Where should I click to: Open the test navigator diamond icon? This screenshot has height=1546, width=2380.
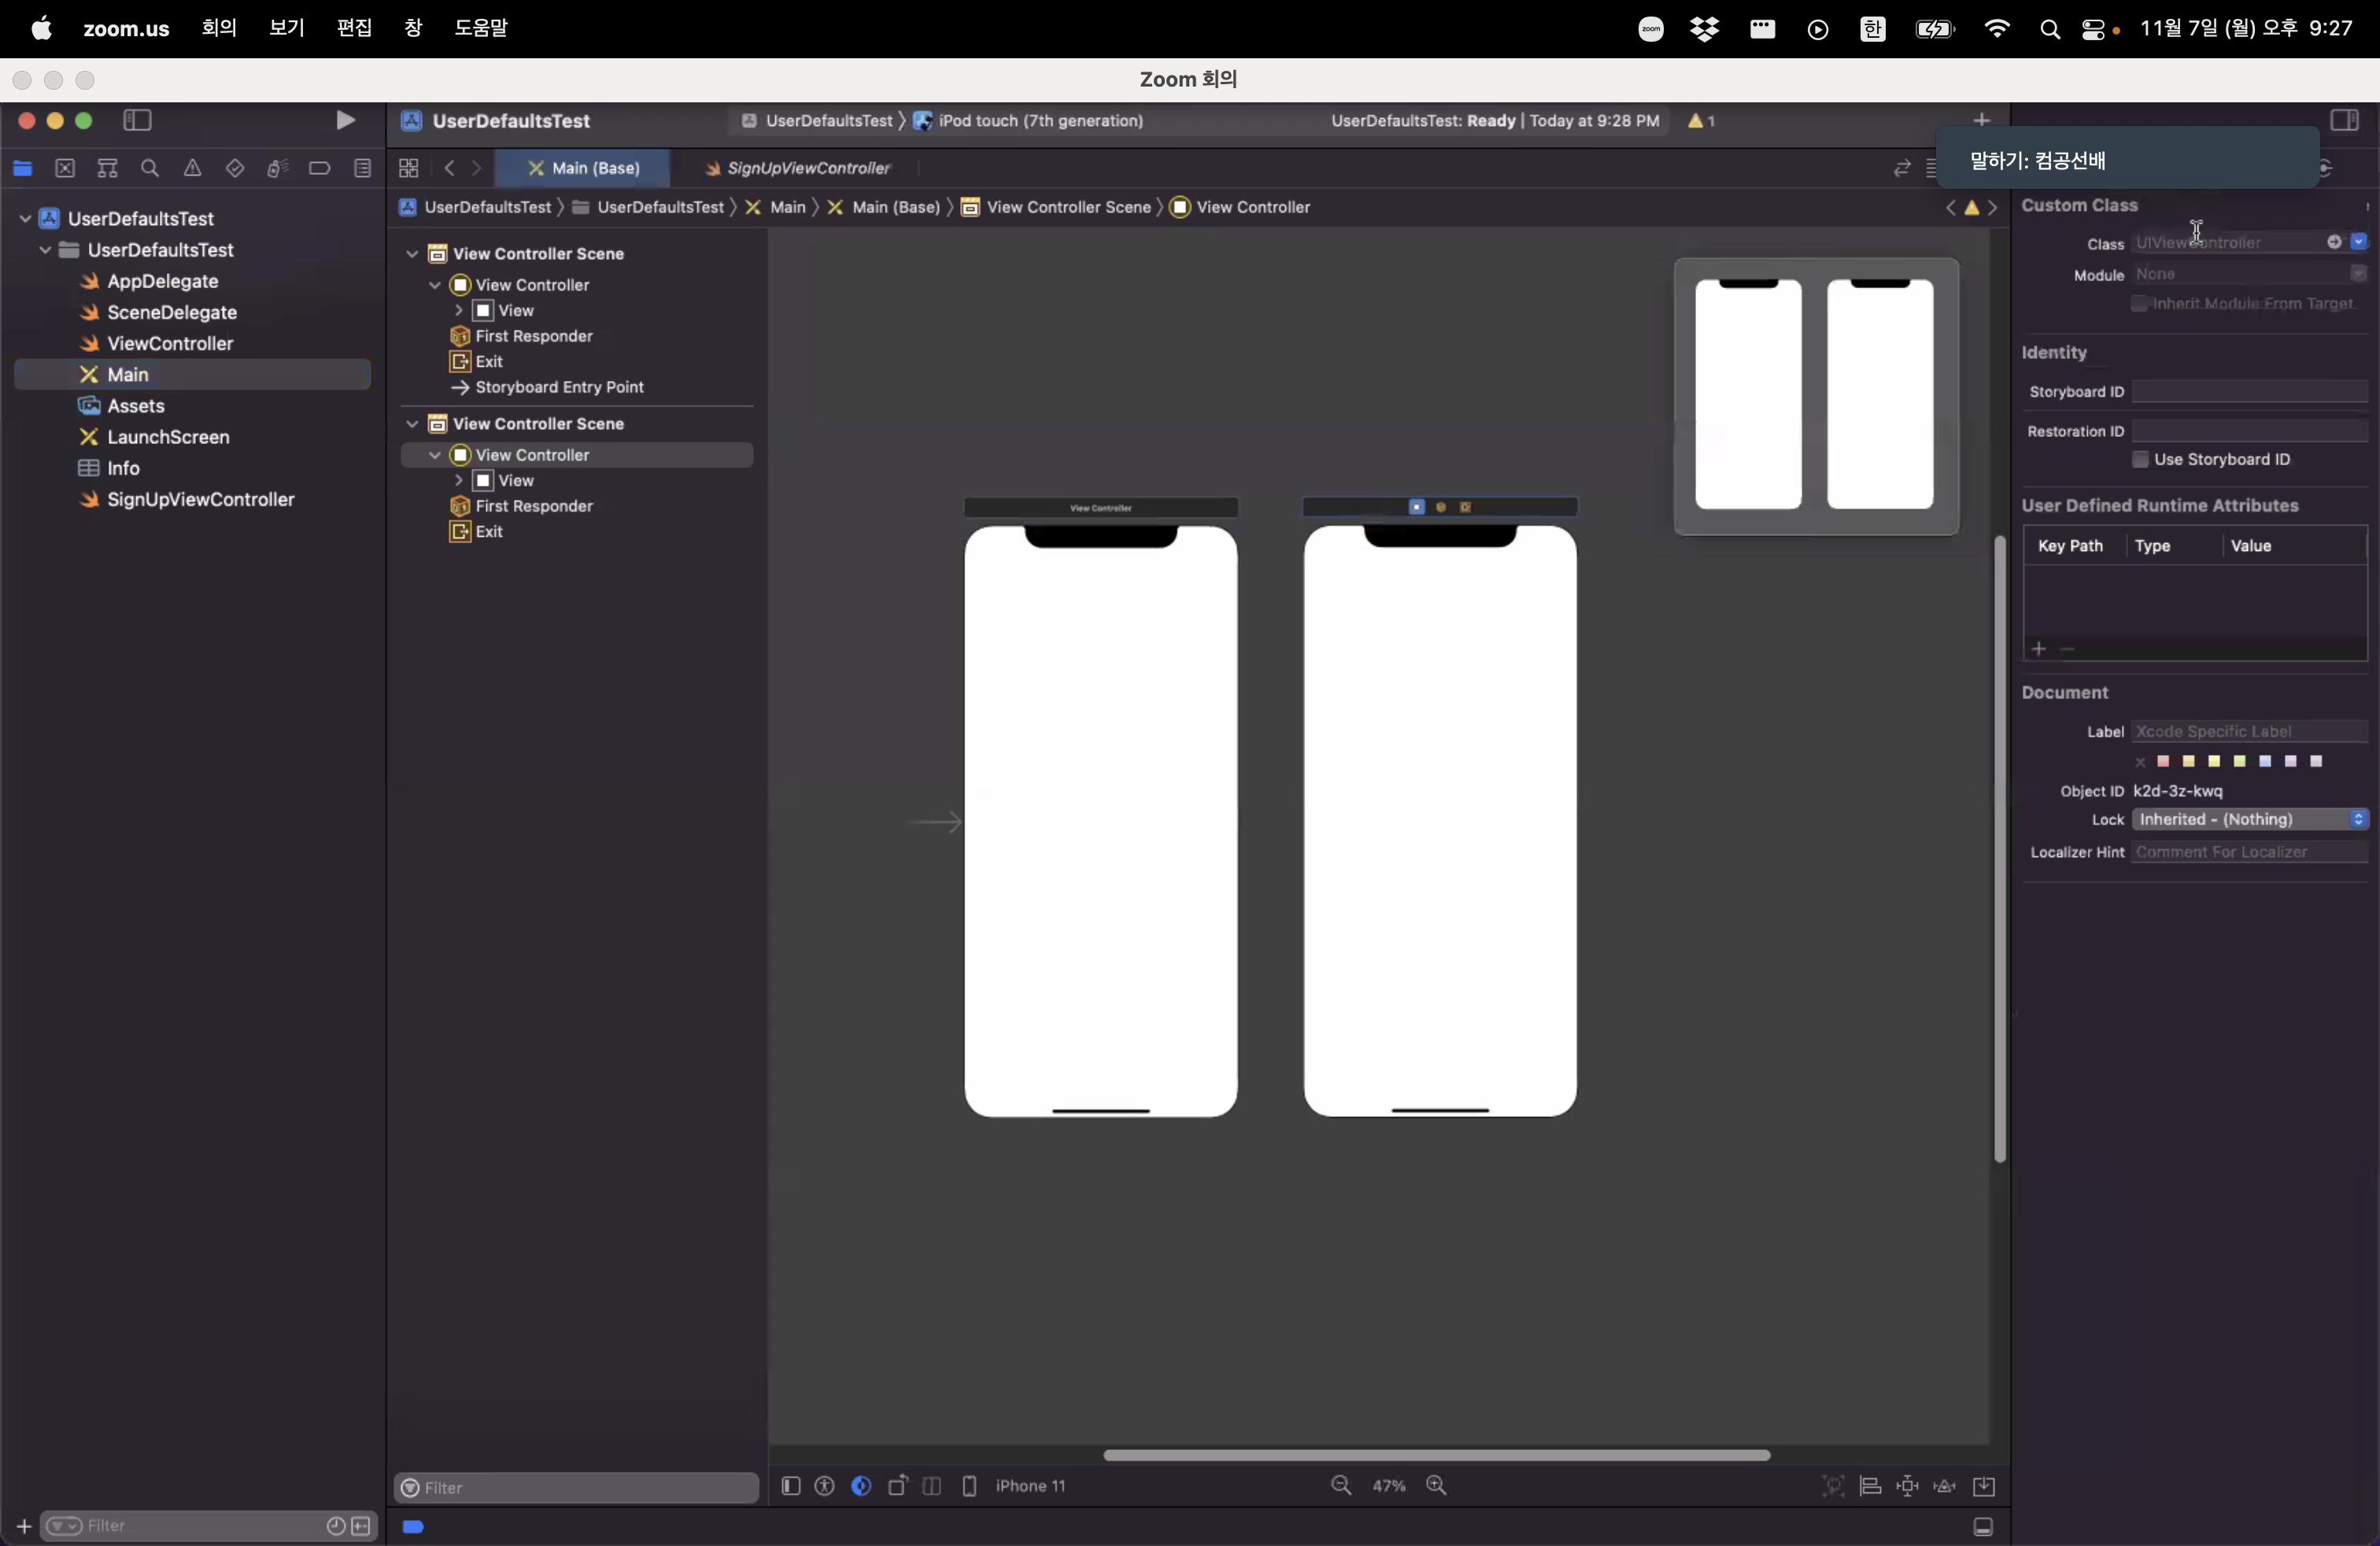(235, 168)
